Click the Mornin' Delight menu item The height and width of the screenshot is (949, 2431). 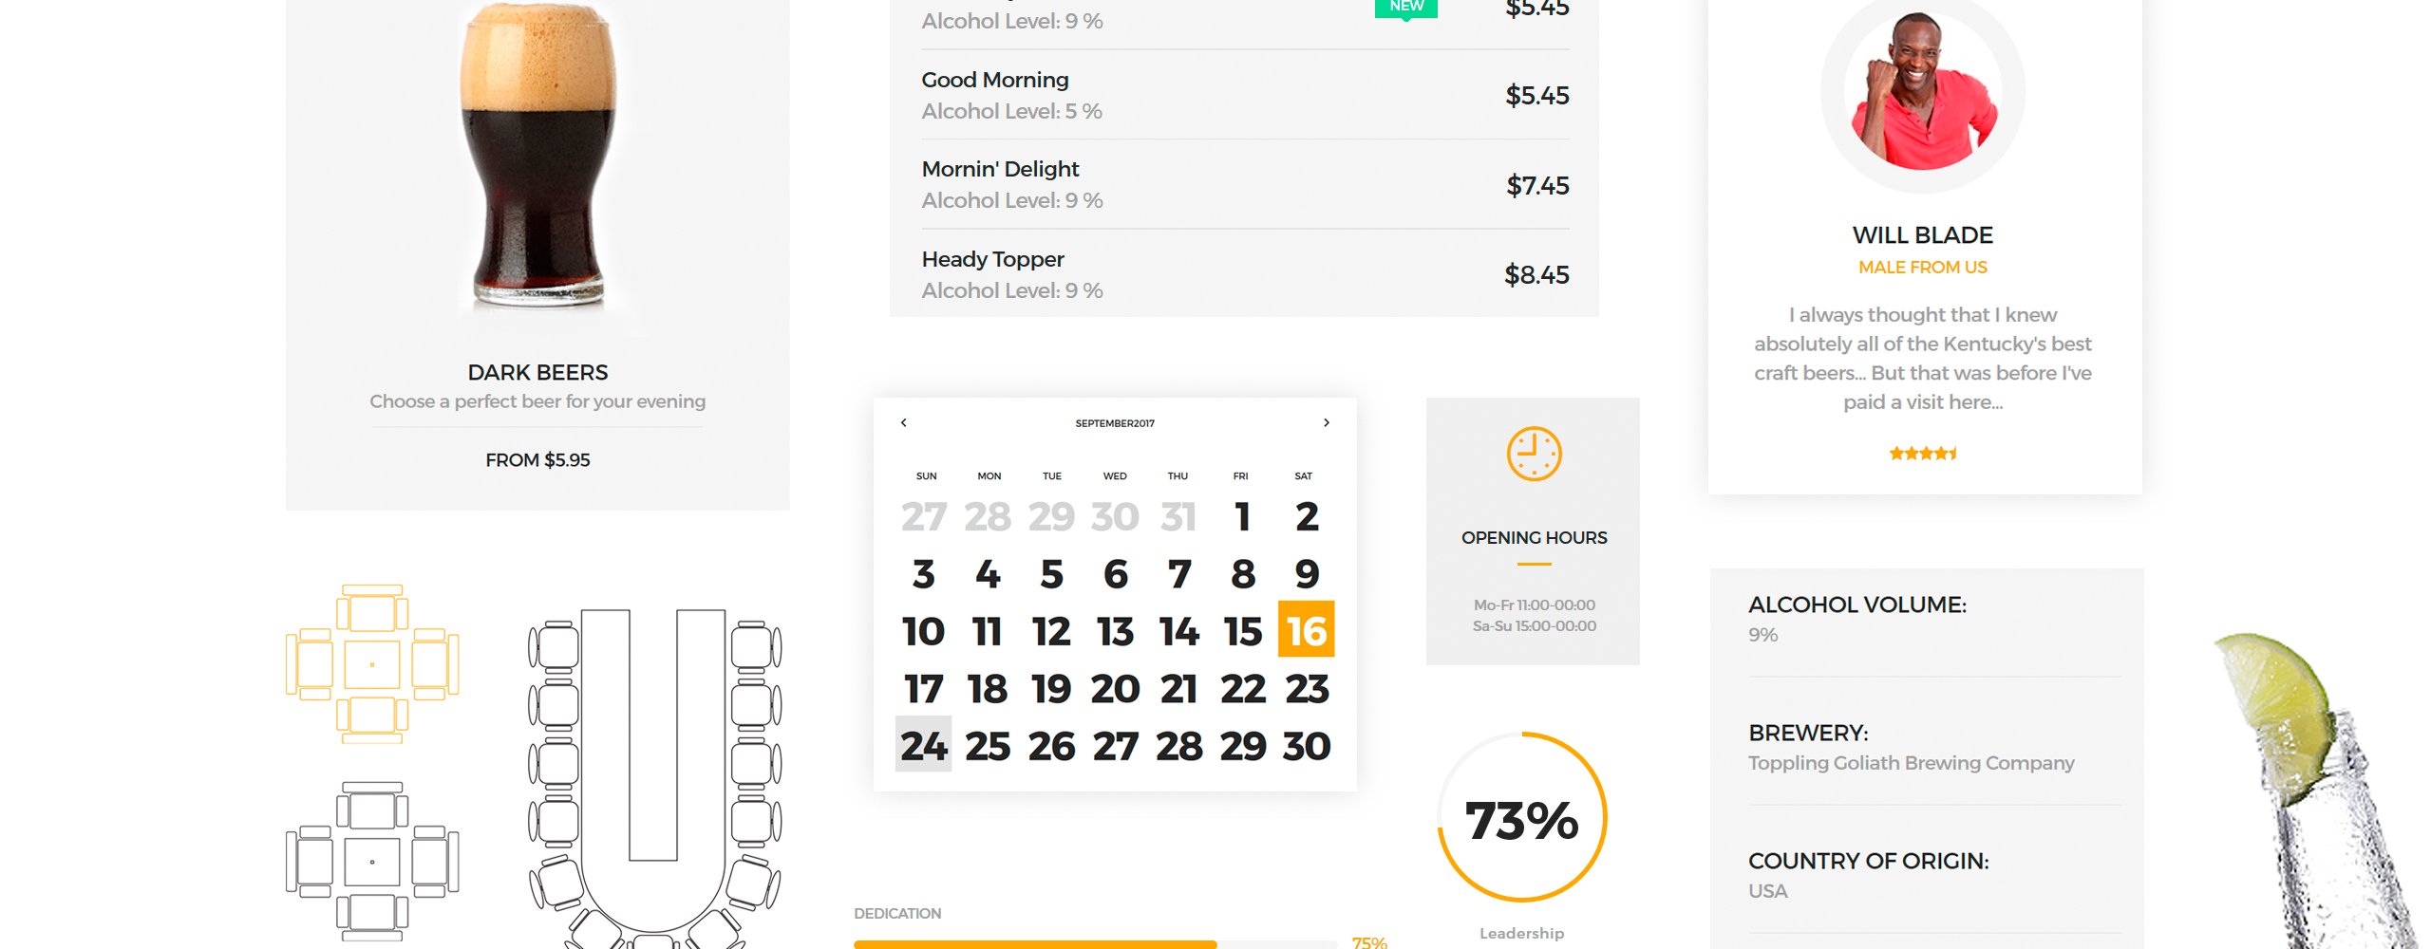click(1245, 184)
